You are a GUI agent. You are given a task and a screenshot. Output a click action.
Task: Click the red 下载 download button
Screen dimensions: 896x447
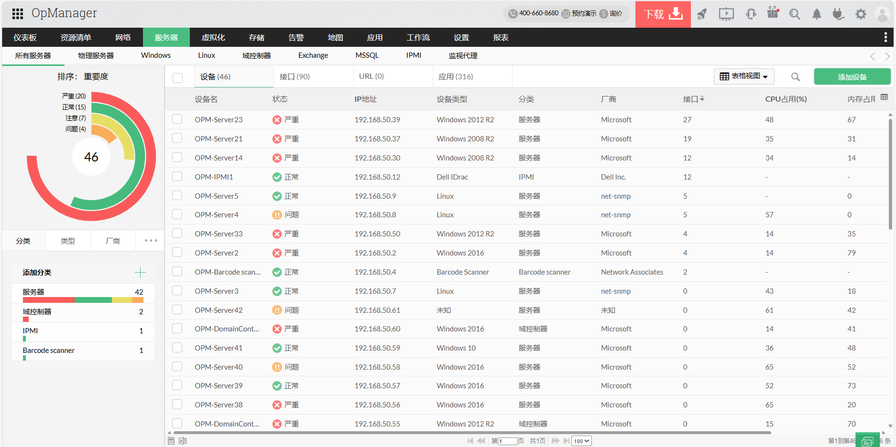[663, 14]
